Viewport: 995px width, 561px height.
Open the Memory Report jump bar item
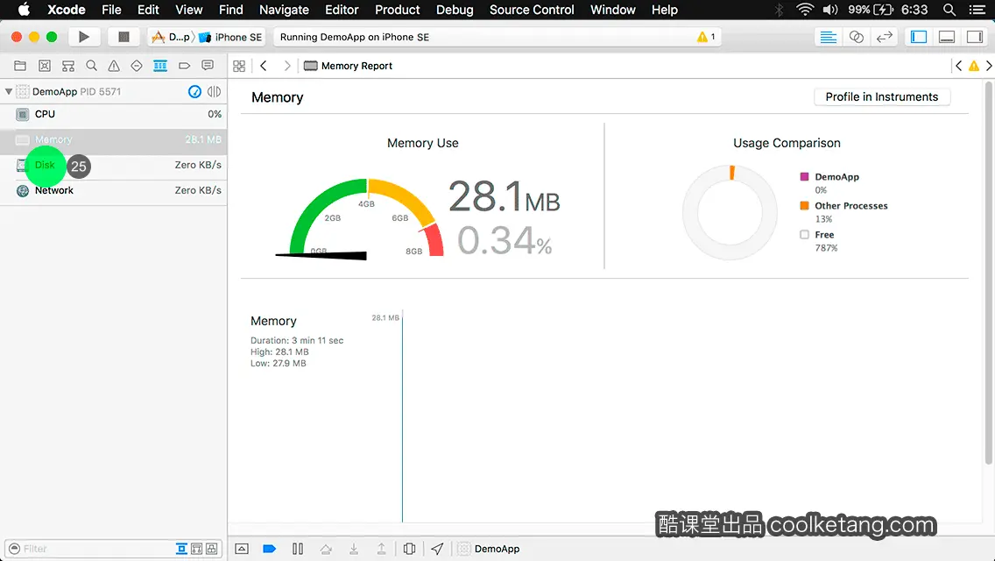349,66
